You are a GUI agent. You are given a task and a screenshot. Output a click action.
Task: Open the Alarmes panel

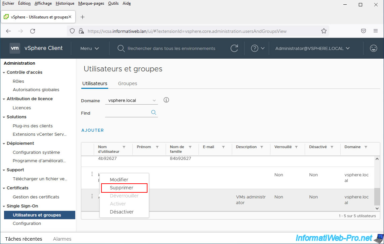[x=62, y=239]
